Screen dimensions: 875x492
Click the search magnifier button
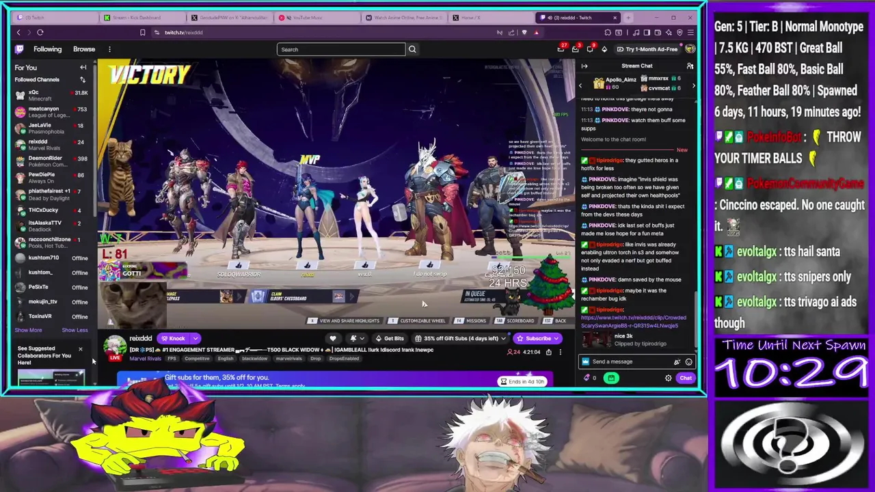point(412,49)
